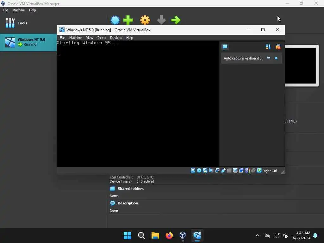Open Machine menu in VirtualBox Manager
324x243 pixels.
click(x=19, y=10)
